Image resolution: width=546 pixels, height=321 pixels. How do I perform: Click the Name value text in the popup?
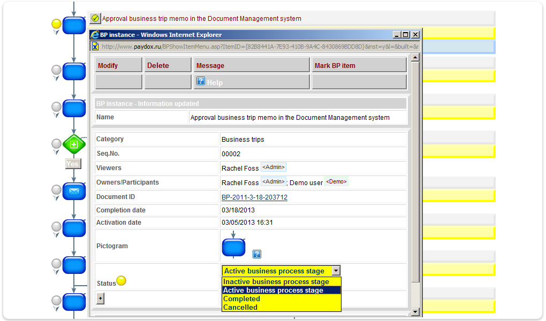290,118
